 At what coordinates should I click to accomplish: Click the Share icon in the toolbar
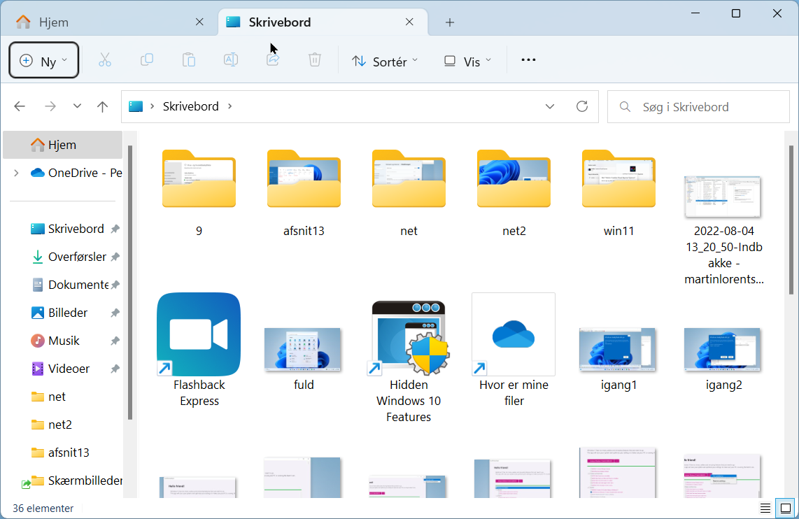tap(273, 59)
